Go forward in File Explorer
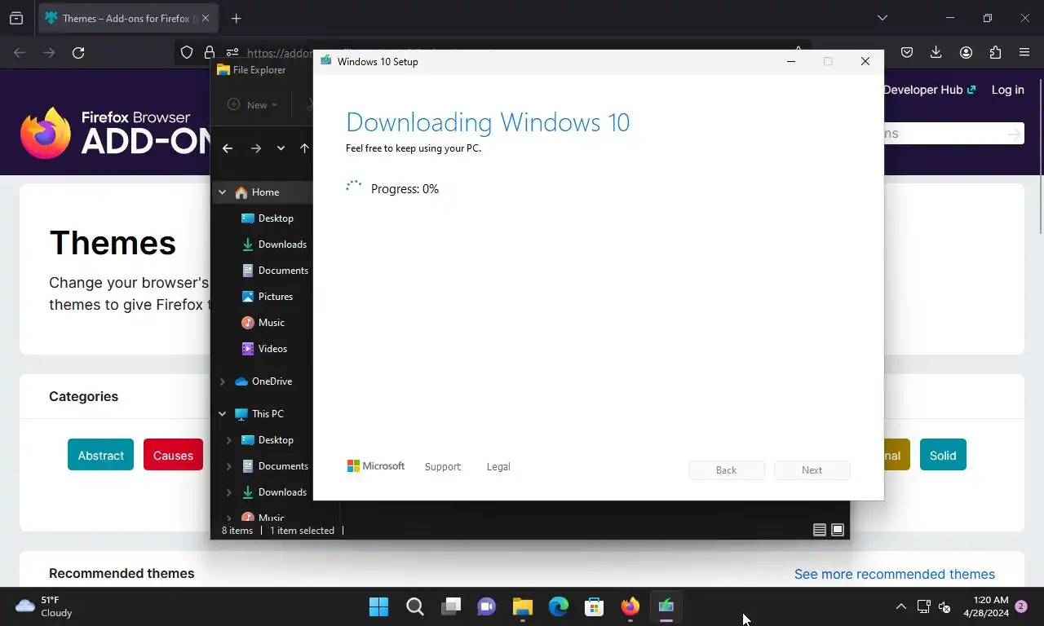The height and width of the screenshot is (626, 1044). (256, 148)
